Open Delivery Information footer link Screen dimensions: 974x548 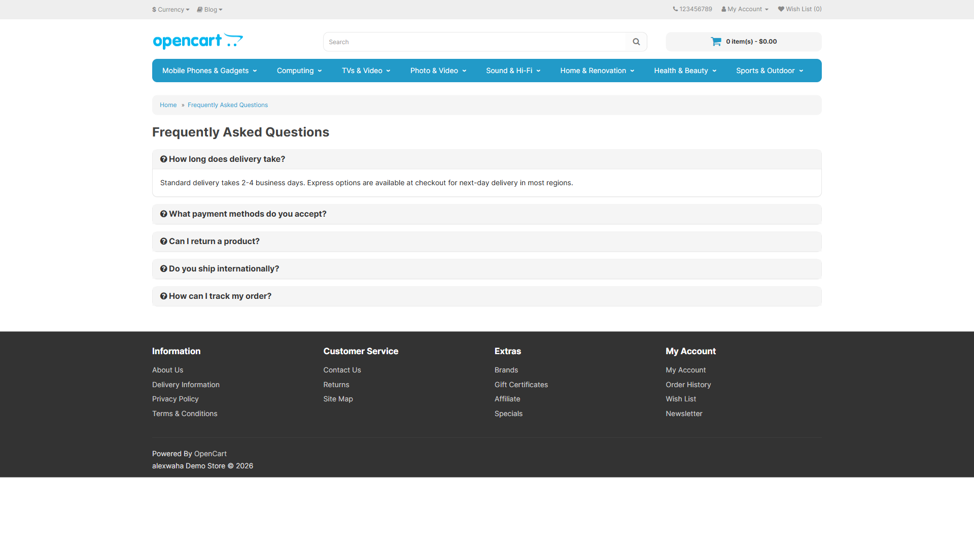point(186,385)
